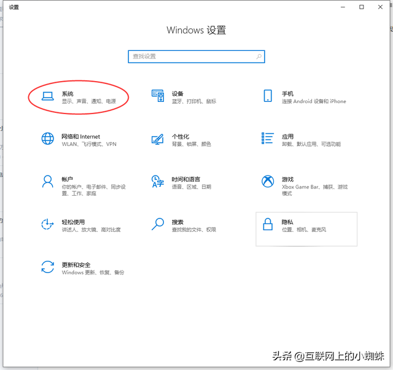Open the 设备 settings title

[x=177, y=94]
